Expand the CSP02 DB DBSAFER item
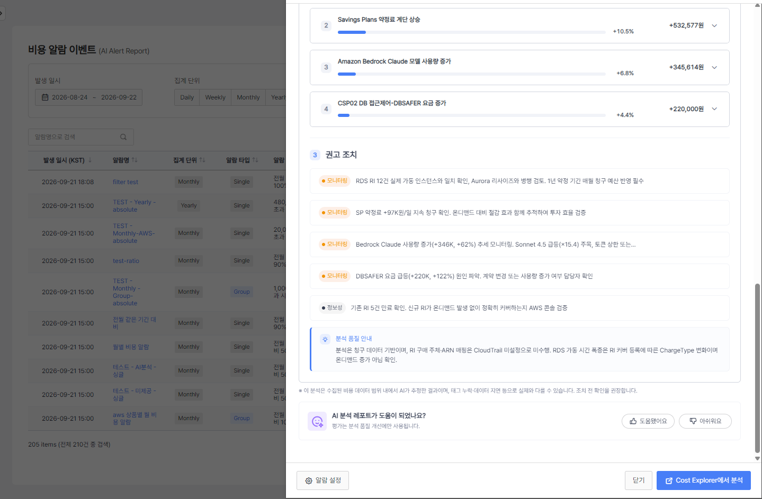The width and height of the screenshot is (762, 499). click(x=714, y=109)
